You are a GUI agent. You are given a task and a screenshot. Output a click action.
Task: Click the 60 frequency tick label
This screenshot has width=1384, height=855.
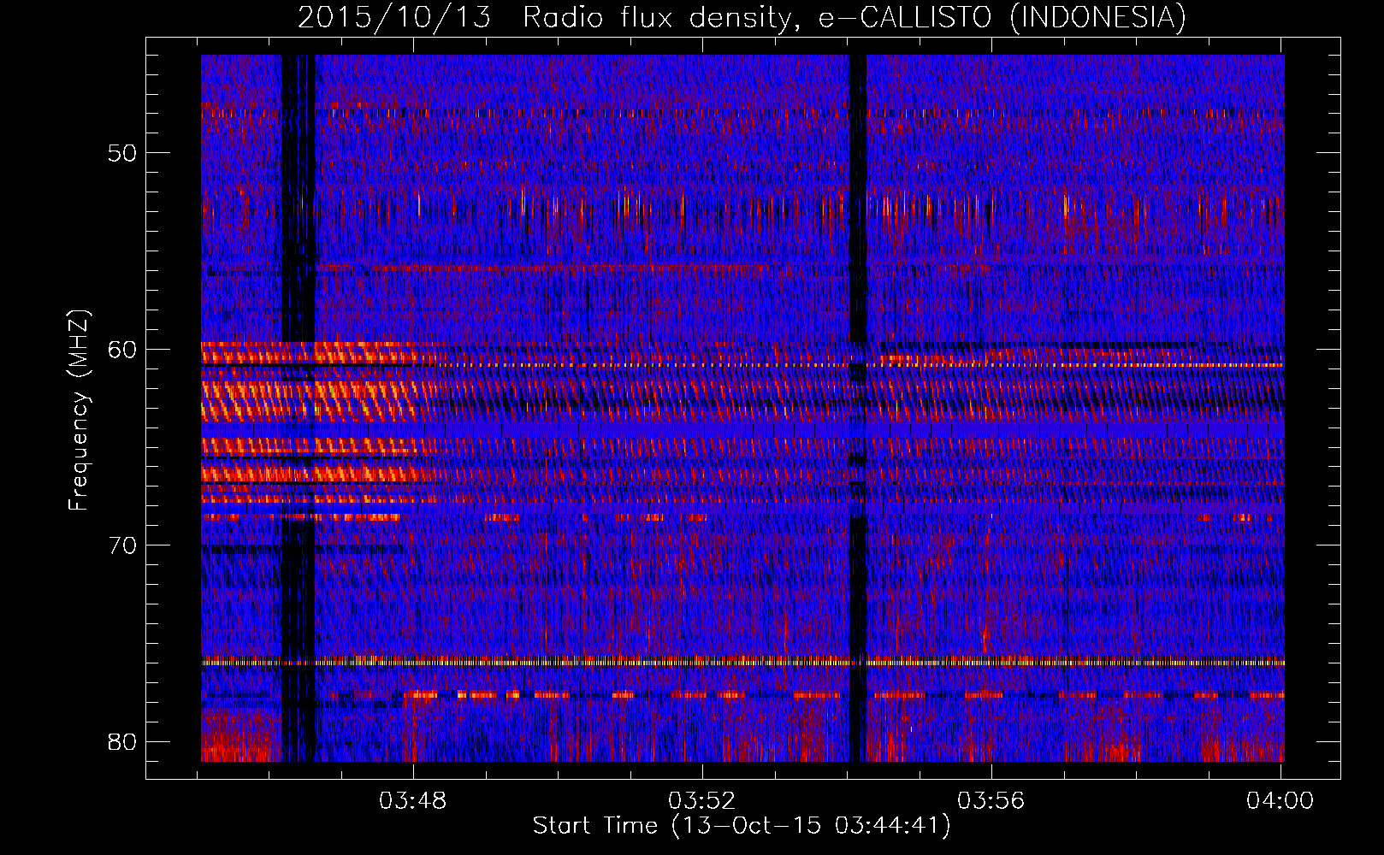pyautogui.click(x=122, y=349)
